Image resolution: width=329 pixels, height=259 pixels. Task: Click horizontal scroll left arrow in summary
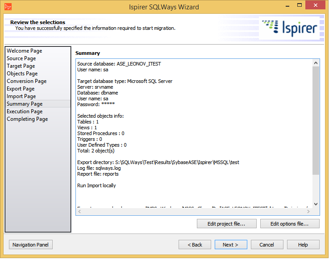[79, 212]
